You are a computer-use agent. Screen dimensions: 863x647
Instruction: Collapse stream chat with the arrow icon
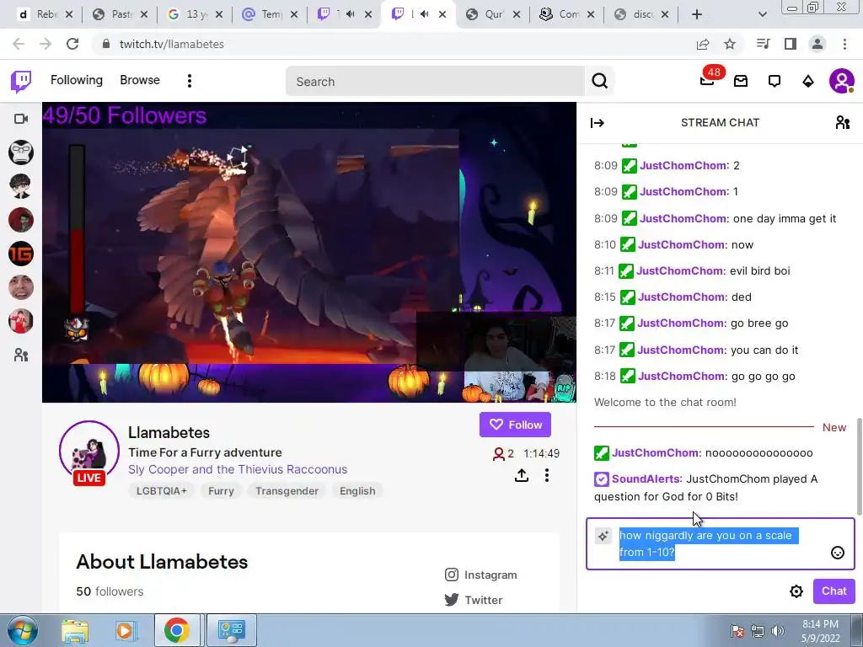click(598, 123)
